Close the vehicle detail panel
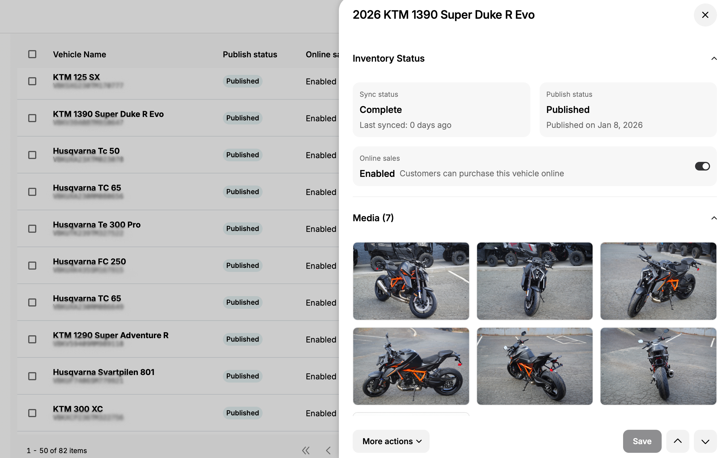This screenshot has height=458, width=725. [705, 15]
